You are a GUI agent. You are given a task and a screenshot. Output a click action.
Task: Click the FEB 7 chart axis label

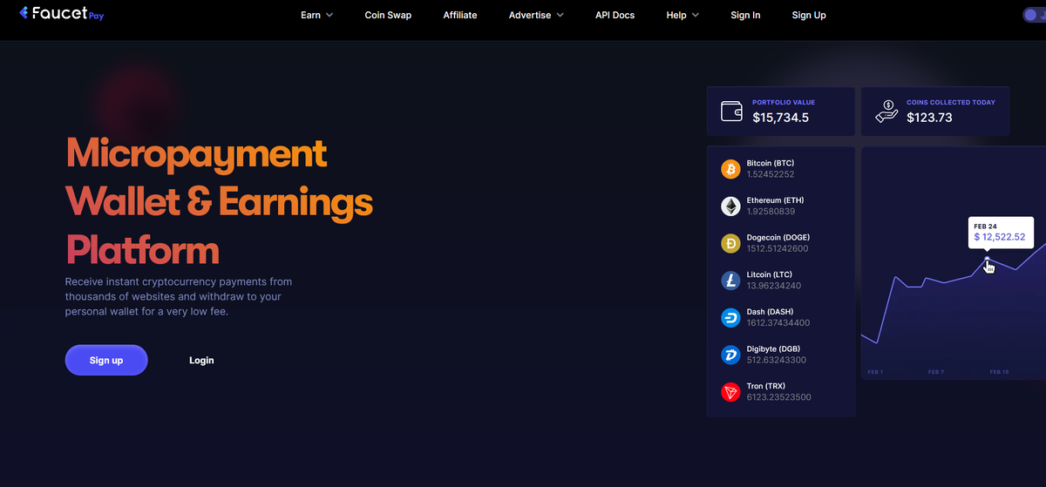pyautogui.click(x=936, y=372)
